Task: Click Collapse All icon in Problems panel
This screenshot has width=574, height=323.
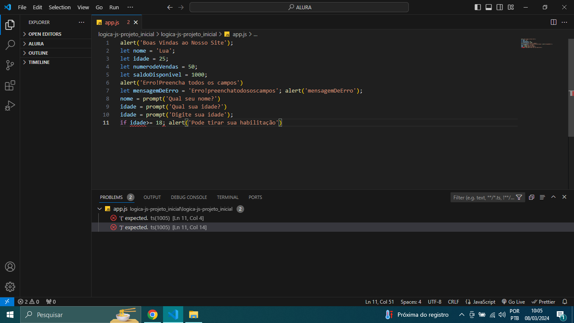Action: (532, 197)
